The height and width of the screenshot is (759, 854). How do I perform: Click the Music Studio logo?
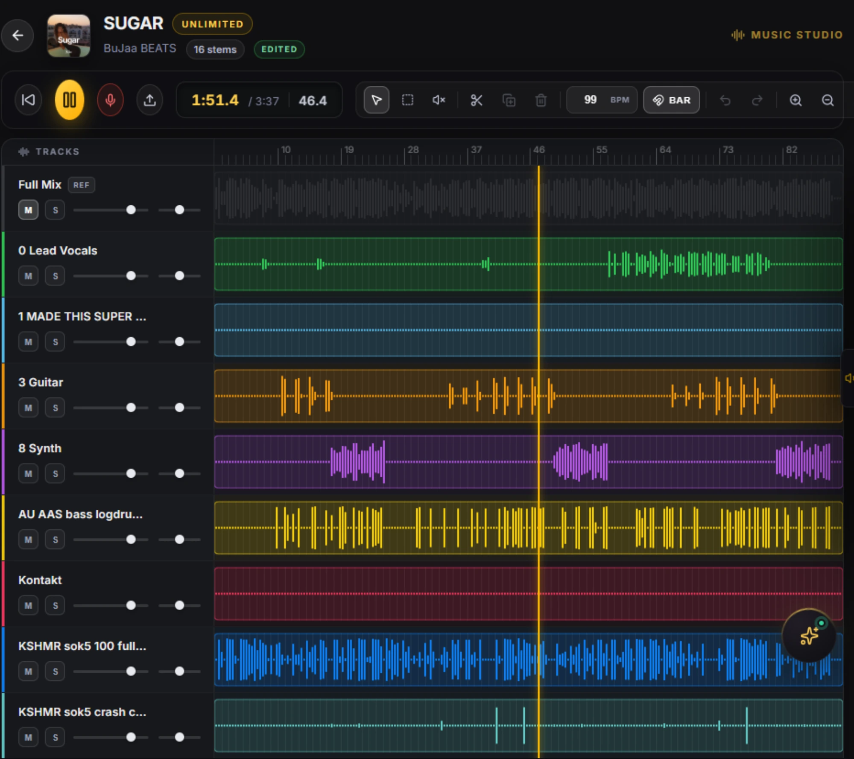click(x=787, y=35)
